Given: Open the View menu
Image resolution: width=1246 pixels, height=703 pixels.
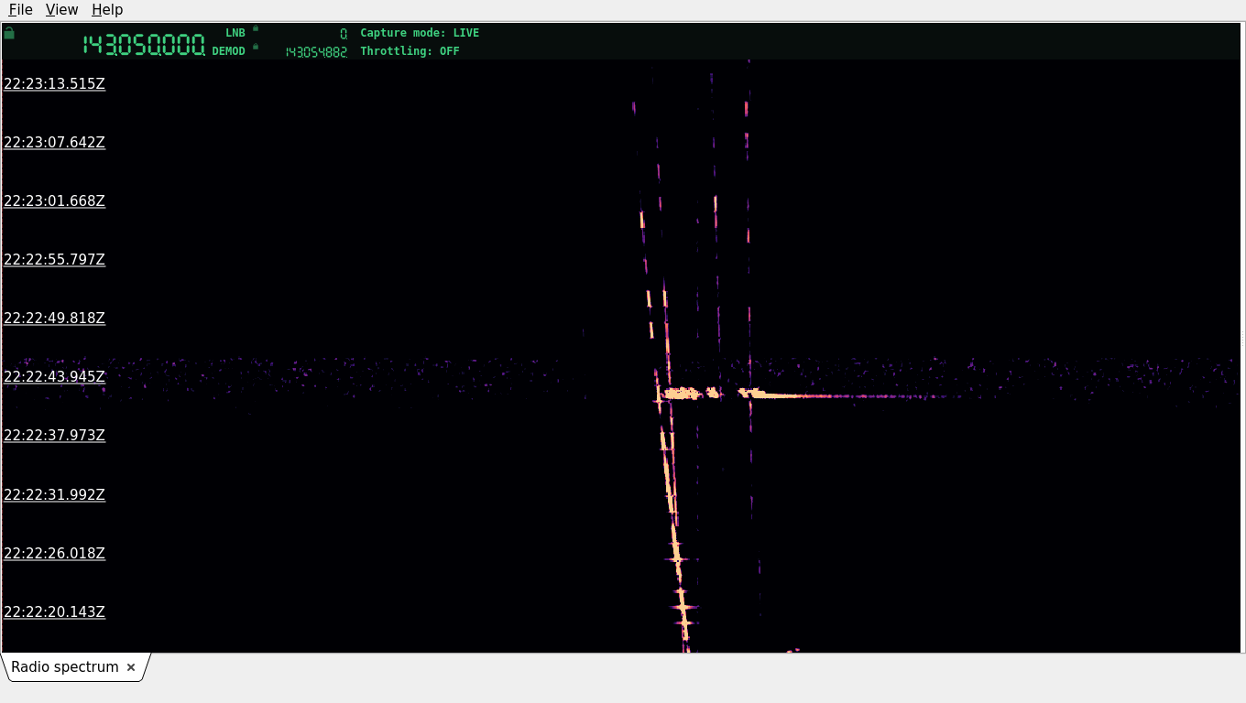Looking at the screenshot, I should tap(61, 9).
